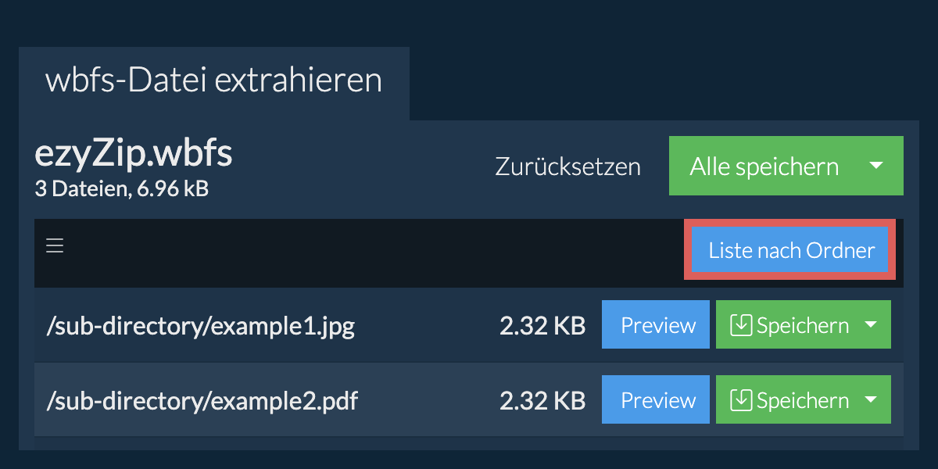The image size is (938, 469).
Task: Toggle the Liste nach Ordner view
Action: click(791, 250)
